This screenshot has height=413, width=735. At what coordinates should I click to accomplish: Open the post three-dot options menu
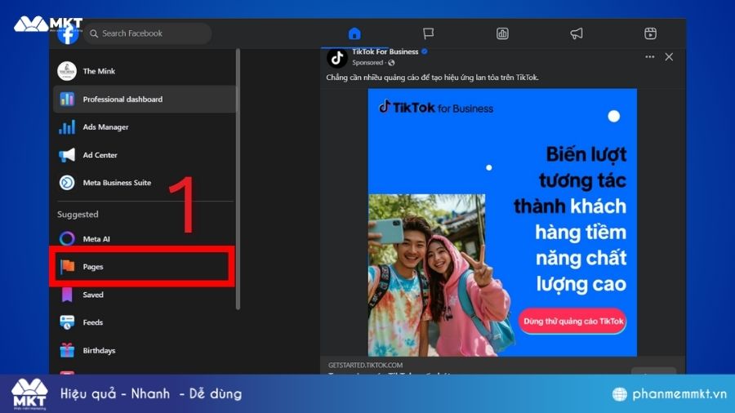coord(650,56)
